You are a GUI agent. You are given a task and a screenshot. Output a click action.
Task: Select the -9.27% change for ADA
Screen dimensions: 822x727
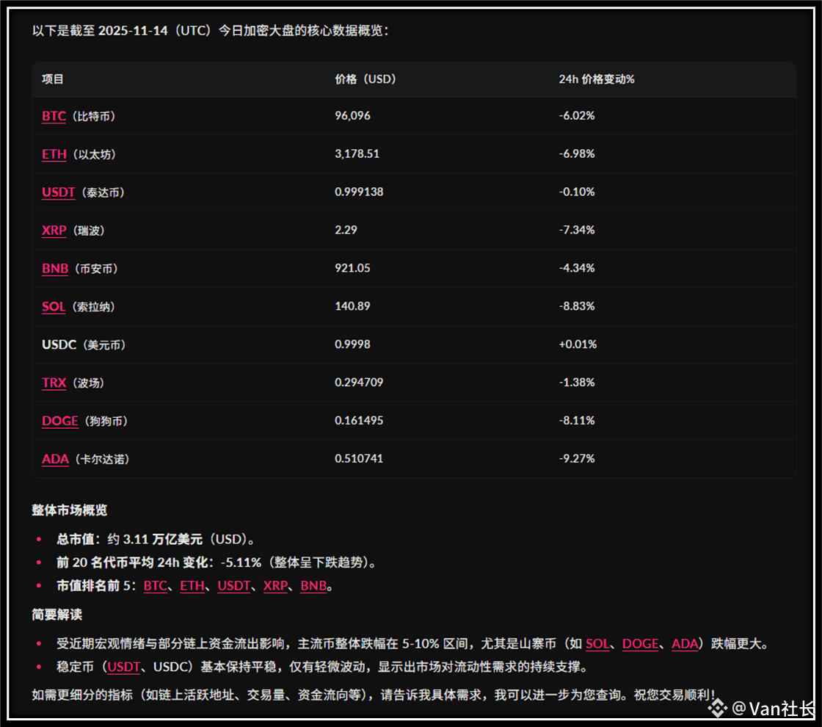(577, 458)
